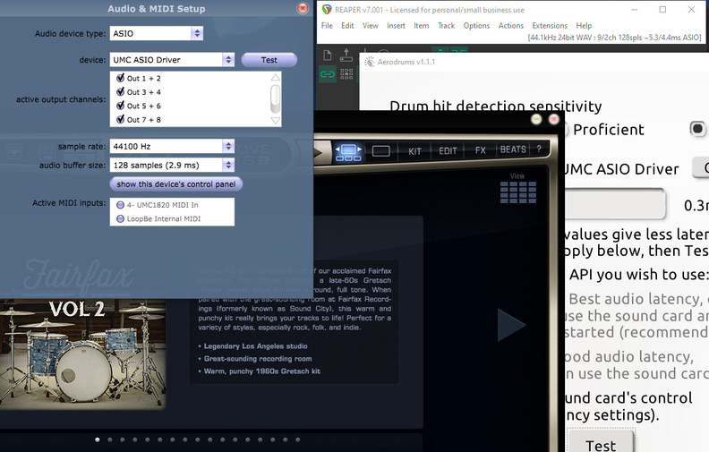Toggle the green item grouping link icon
The image size is (709, 452).
328,74
